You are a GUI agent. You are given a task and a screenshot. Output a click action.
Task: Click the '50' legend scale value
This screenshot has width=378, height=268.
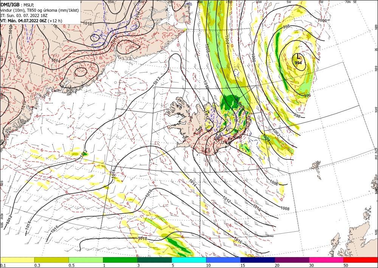coord(346,265)
